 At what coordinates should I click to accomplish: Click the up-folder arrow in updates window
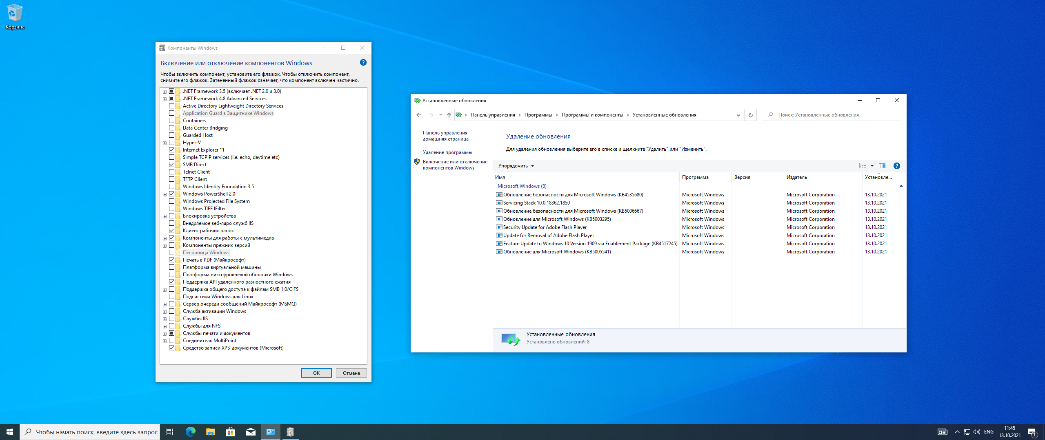(449, 115)
